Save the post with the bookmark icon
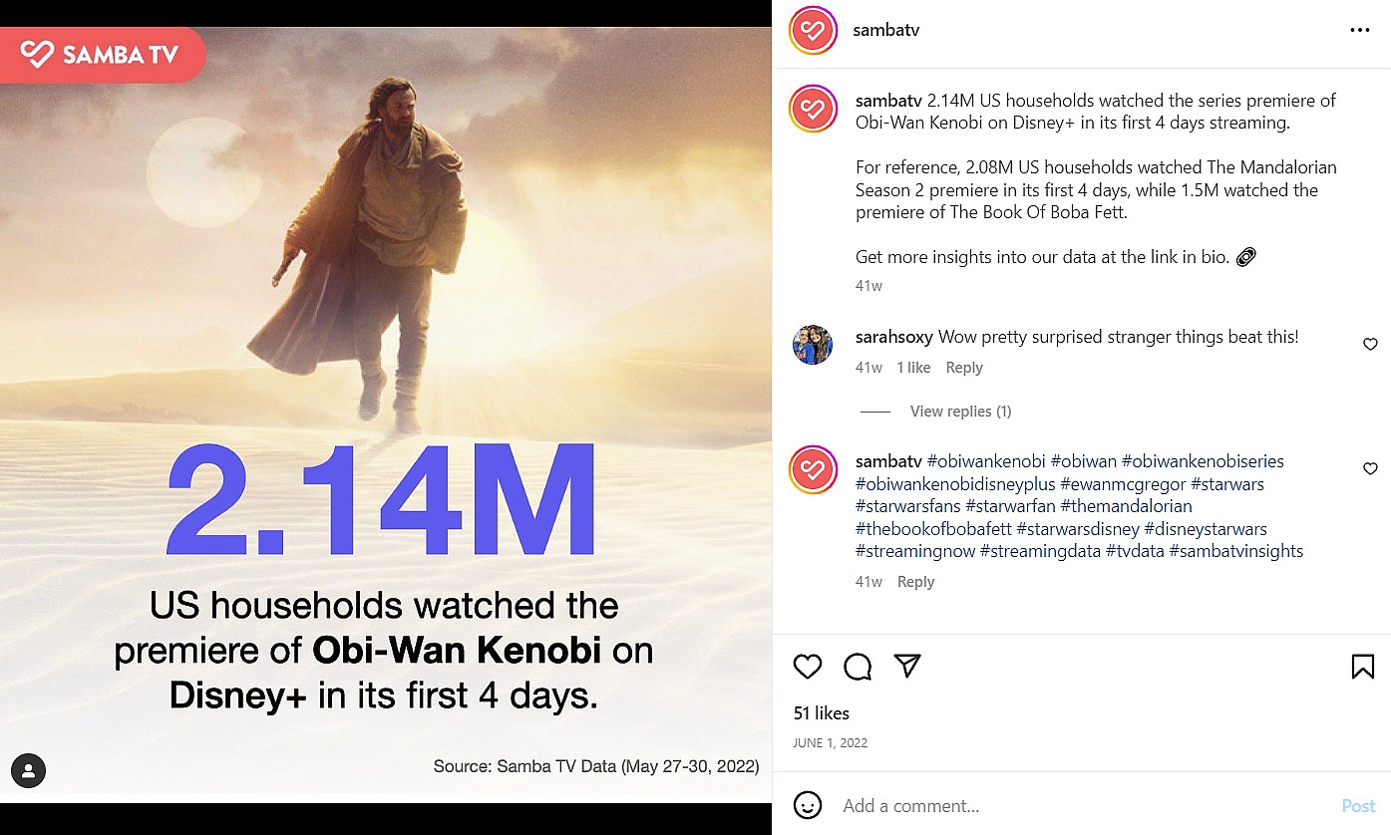 tap(1362, 667)
